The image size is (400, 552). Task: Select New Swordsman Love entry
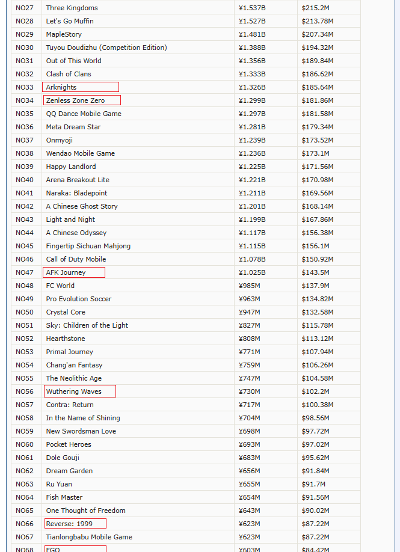[x=81, y=431]
